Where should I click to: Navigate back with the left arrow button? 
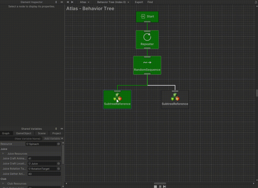pyautogui.click(x=68, y=2)
